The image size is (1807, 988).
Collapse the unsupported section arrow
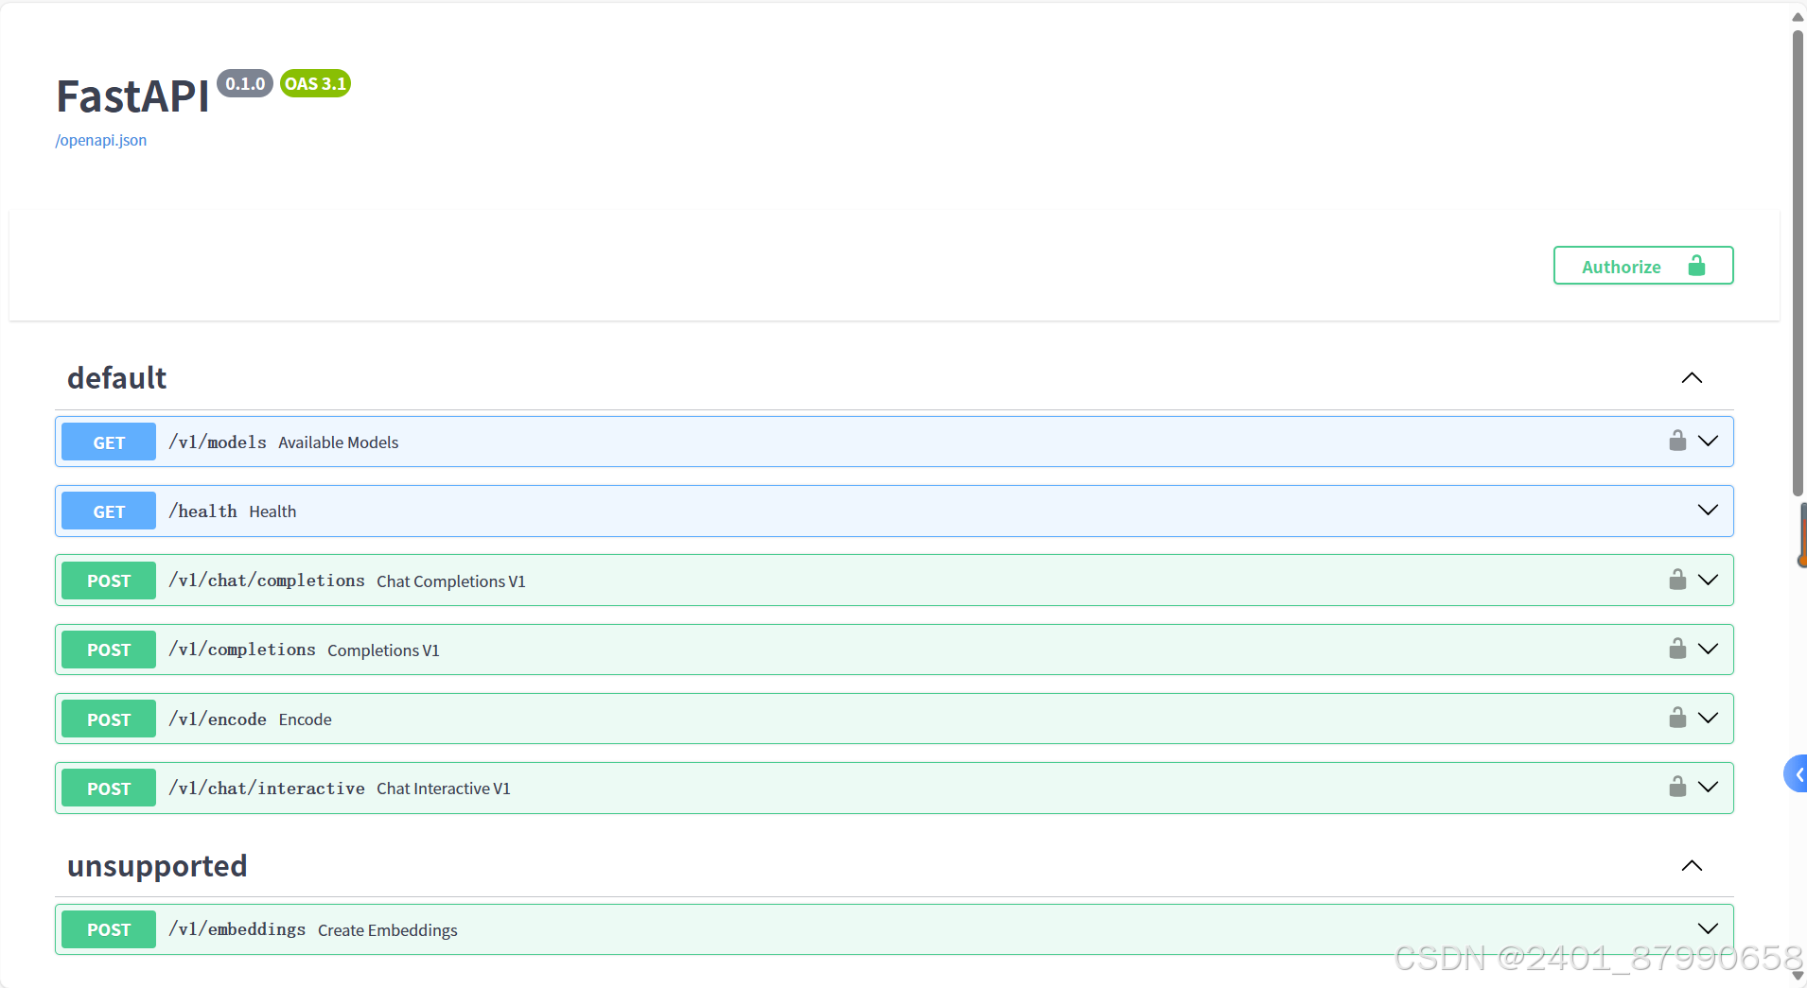(x=1692, y=866)
